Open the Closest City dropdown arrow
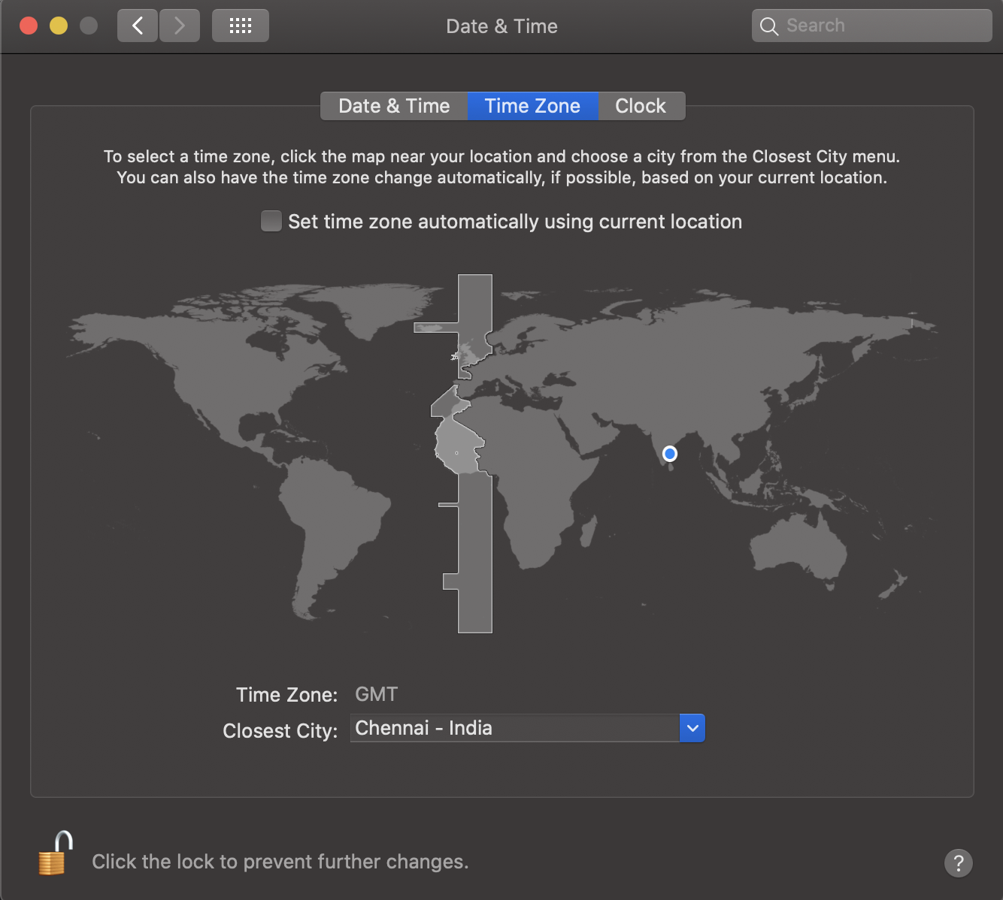The width and height of the screenshot is (1003, 900). click(692, 728)
